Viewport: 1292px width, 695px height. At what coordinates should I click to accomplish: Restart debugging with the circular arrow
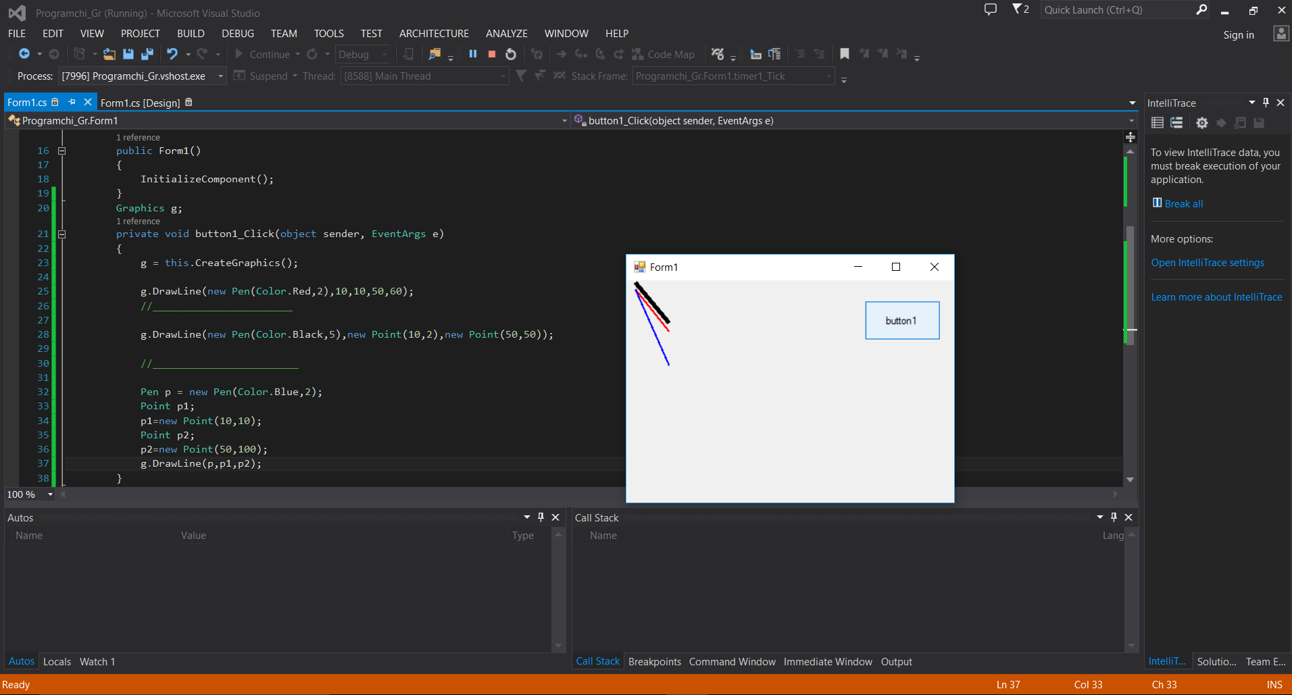tap(511, 54)
